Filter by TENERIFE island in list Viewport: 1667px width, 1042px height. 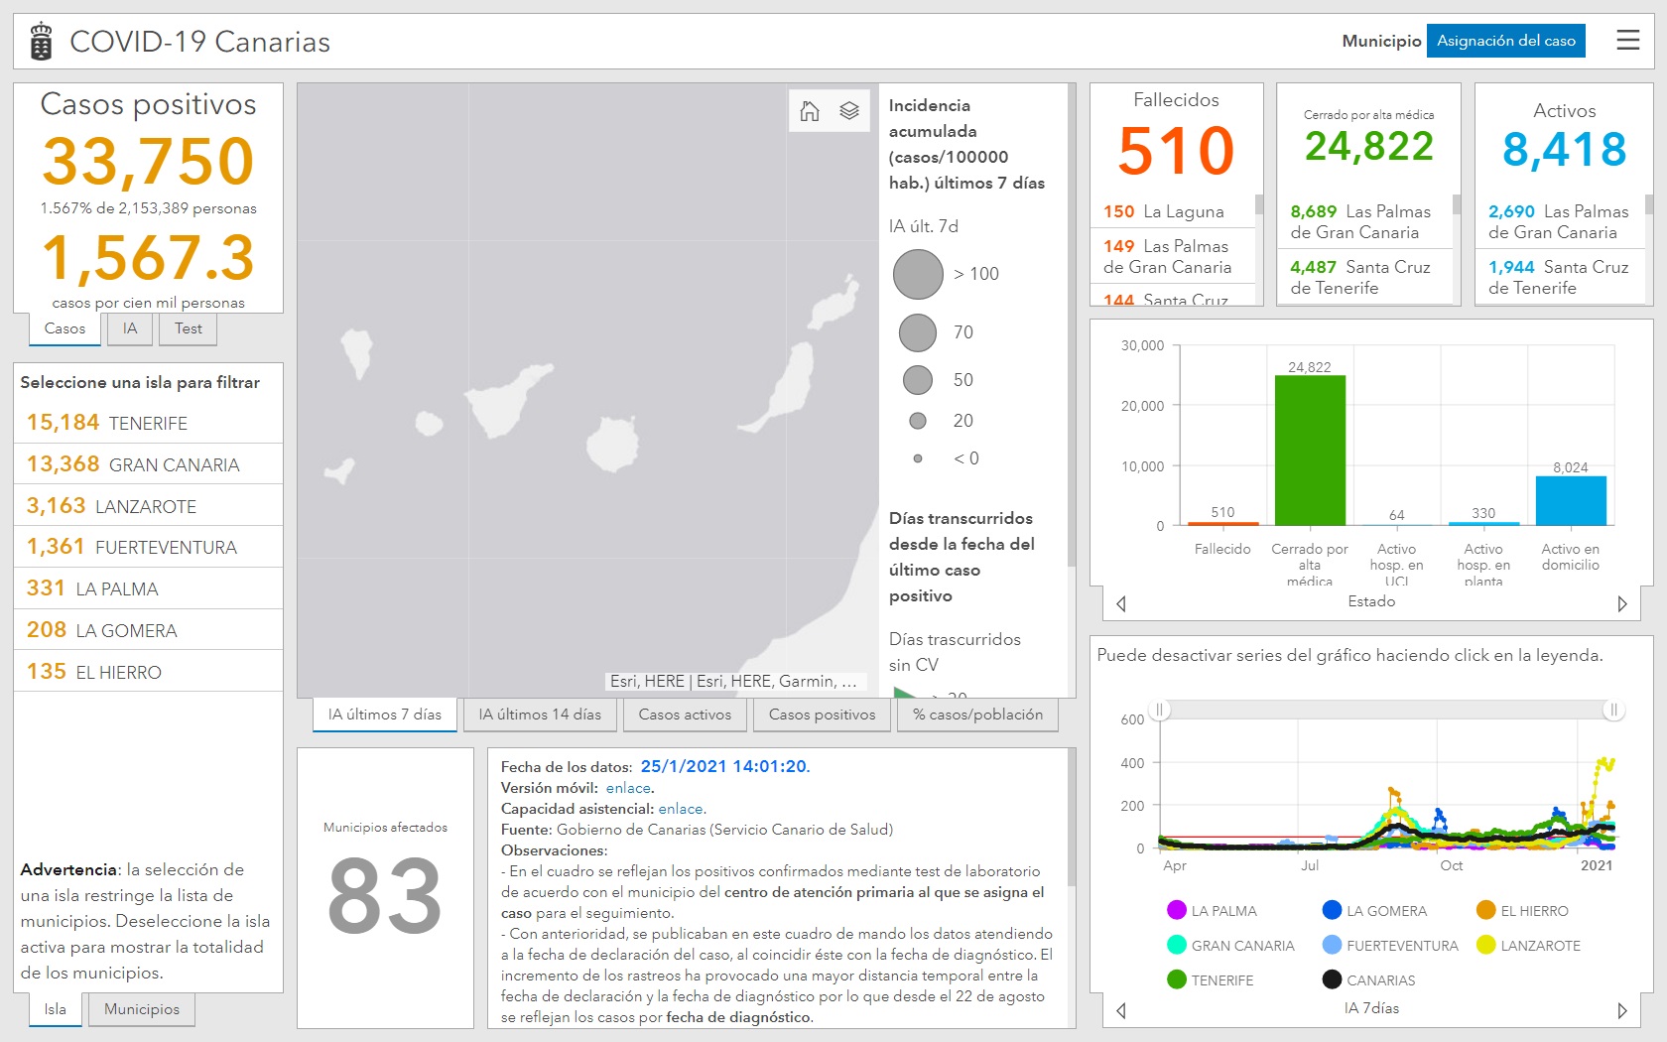pos(148,423)
